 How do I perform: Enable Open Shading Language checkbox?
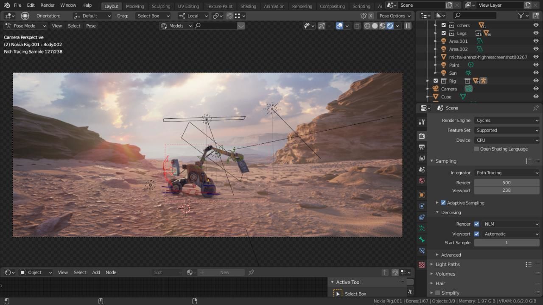pos(476,149)
